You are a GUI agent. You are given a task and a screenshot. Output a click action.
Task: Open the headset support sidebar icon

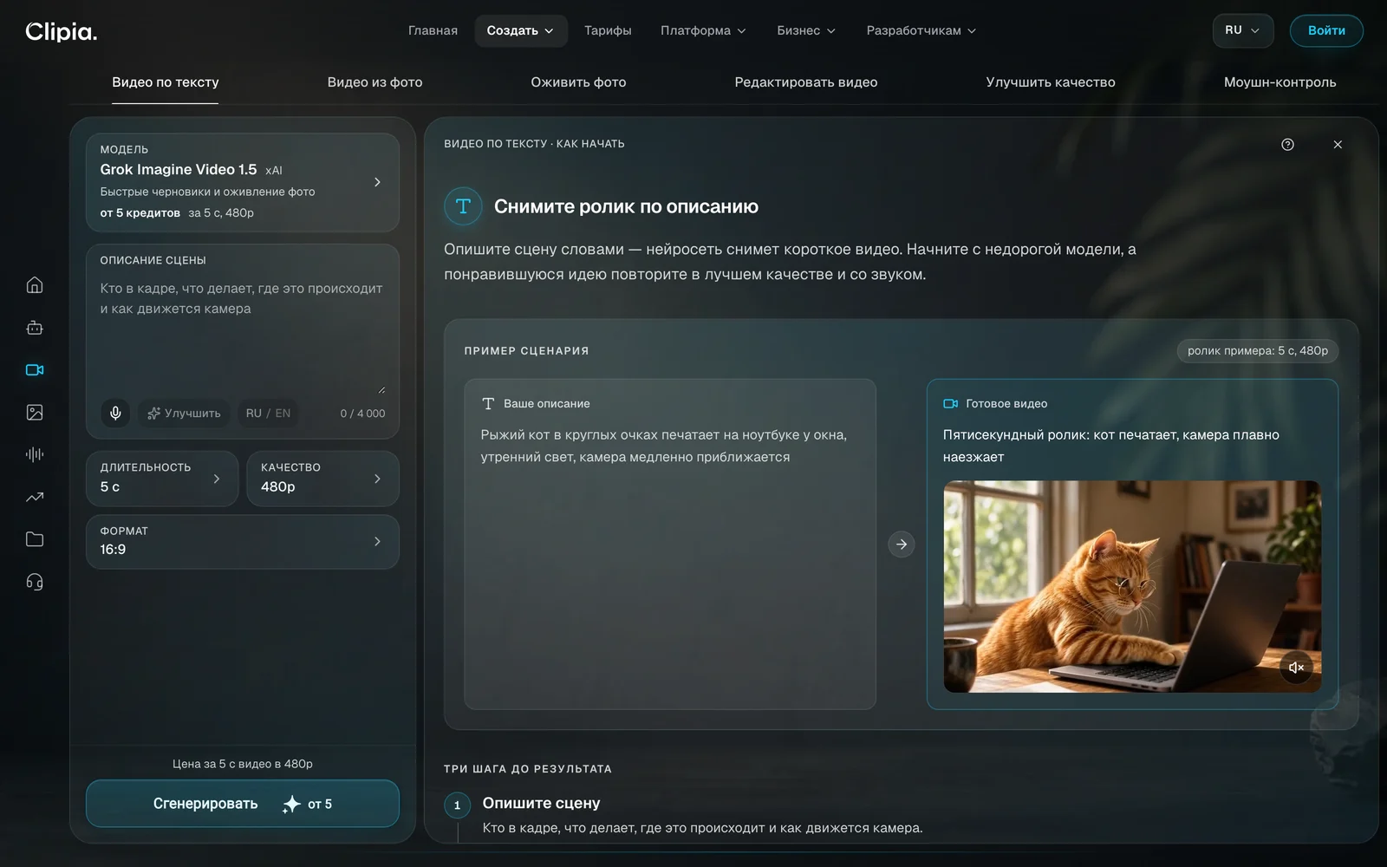35,582
